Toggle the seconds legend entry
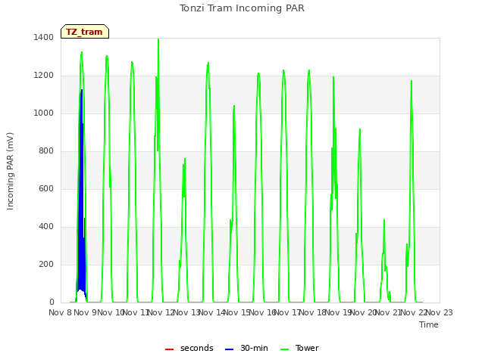Image resolution: width=485 pixels, height=363 pixels. point(189,349)
